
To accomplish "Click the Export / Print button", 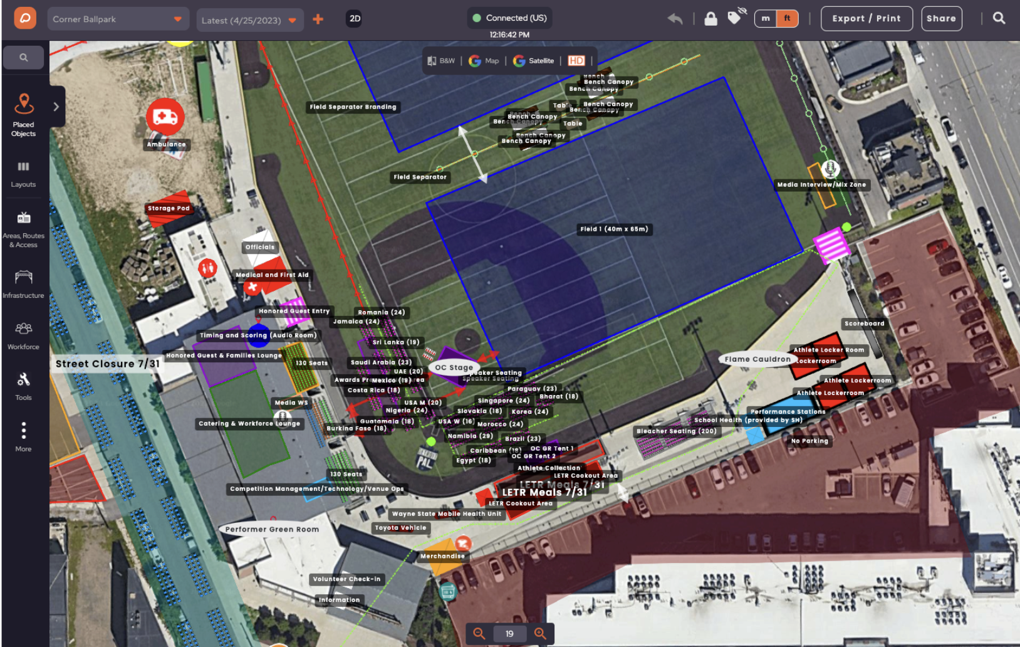I will [866, 19].
